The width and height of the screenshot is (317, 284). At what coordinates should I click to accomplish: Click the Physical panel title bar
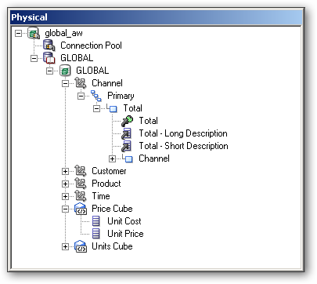[x=157, y=17]
